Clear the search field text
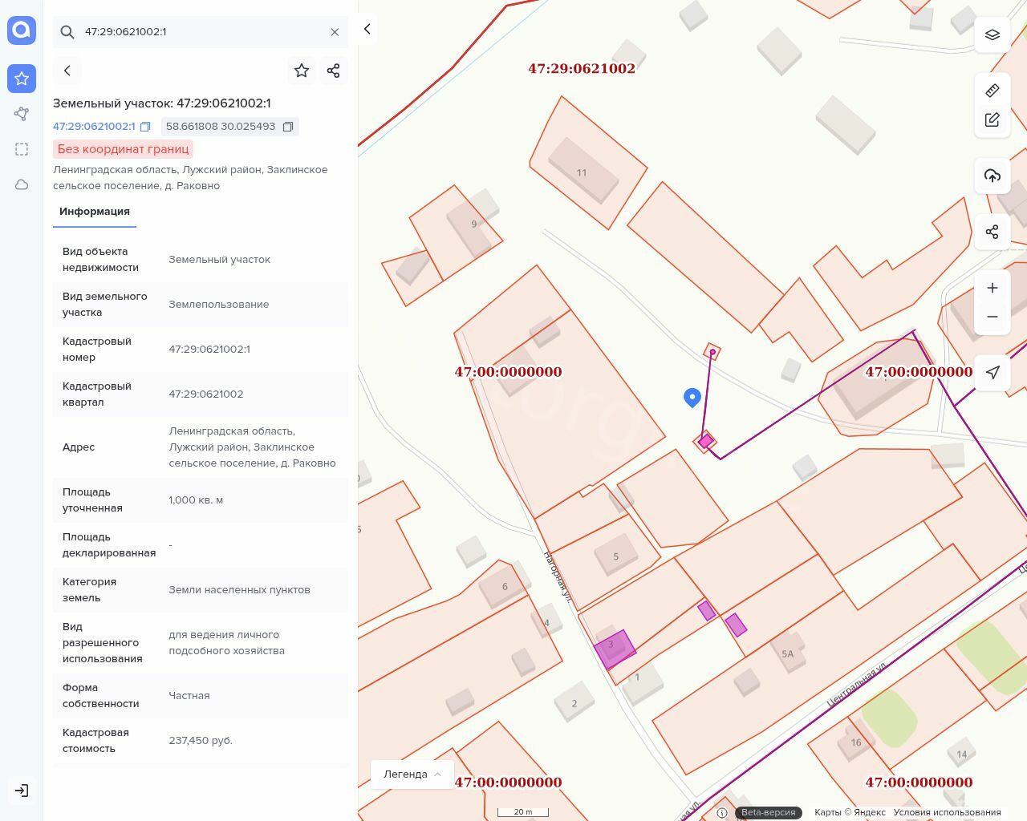Screen dimensions: 1027x821 [335, 32]
